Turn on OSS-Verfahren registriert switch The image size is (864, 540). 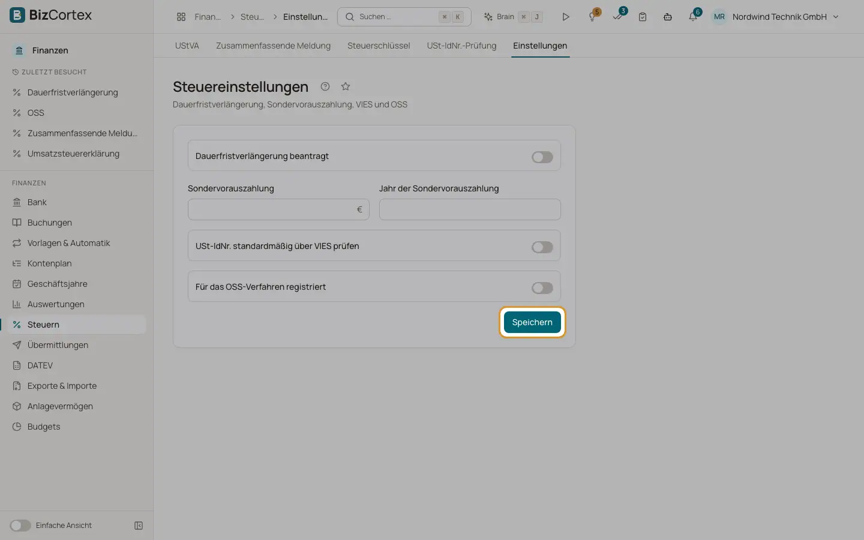542,287
